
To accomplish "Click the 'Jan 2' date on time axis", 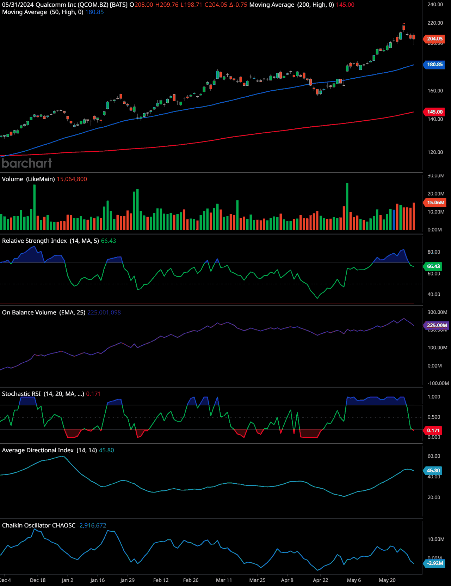I will click(x=67, y=580).
